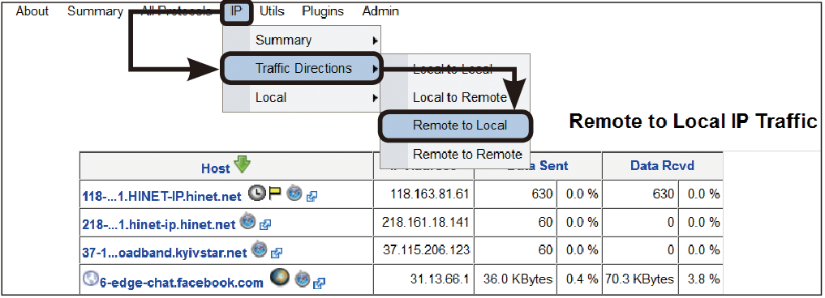Click external link icon on facebook.com row

tap(318, 283)
